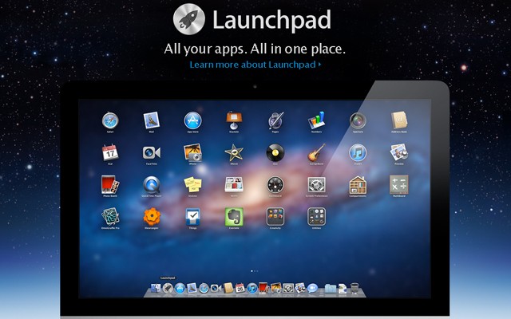The width and height of the screenshot is (511, 319).
Task: Switch to the second Launchpad page dot
Action: (255, 271)
